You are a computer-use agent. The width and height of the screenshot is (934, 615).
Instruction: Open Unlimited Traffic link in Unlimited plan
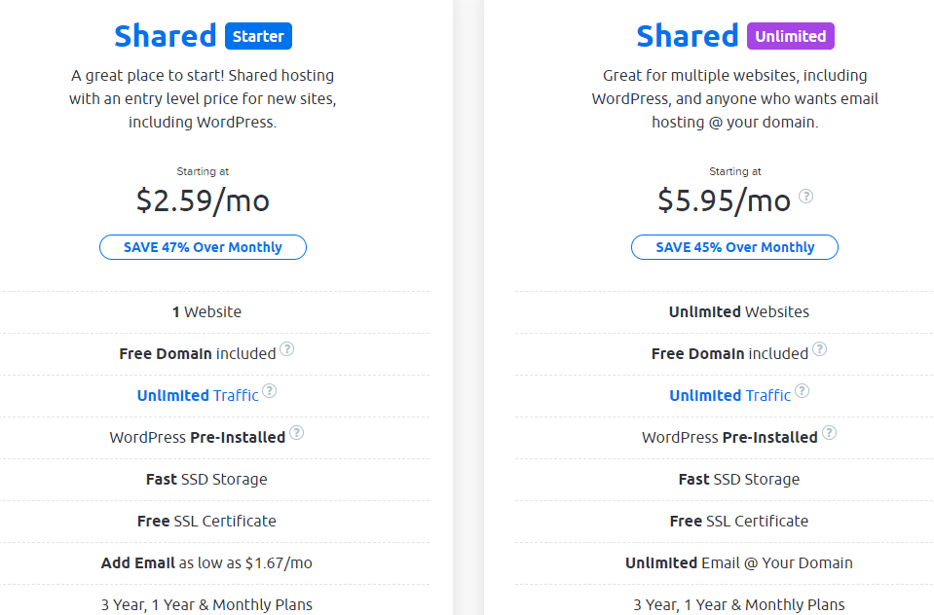[729, 395]
